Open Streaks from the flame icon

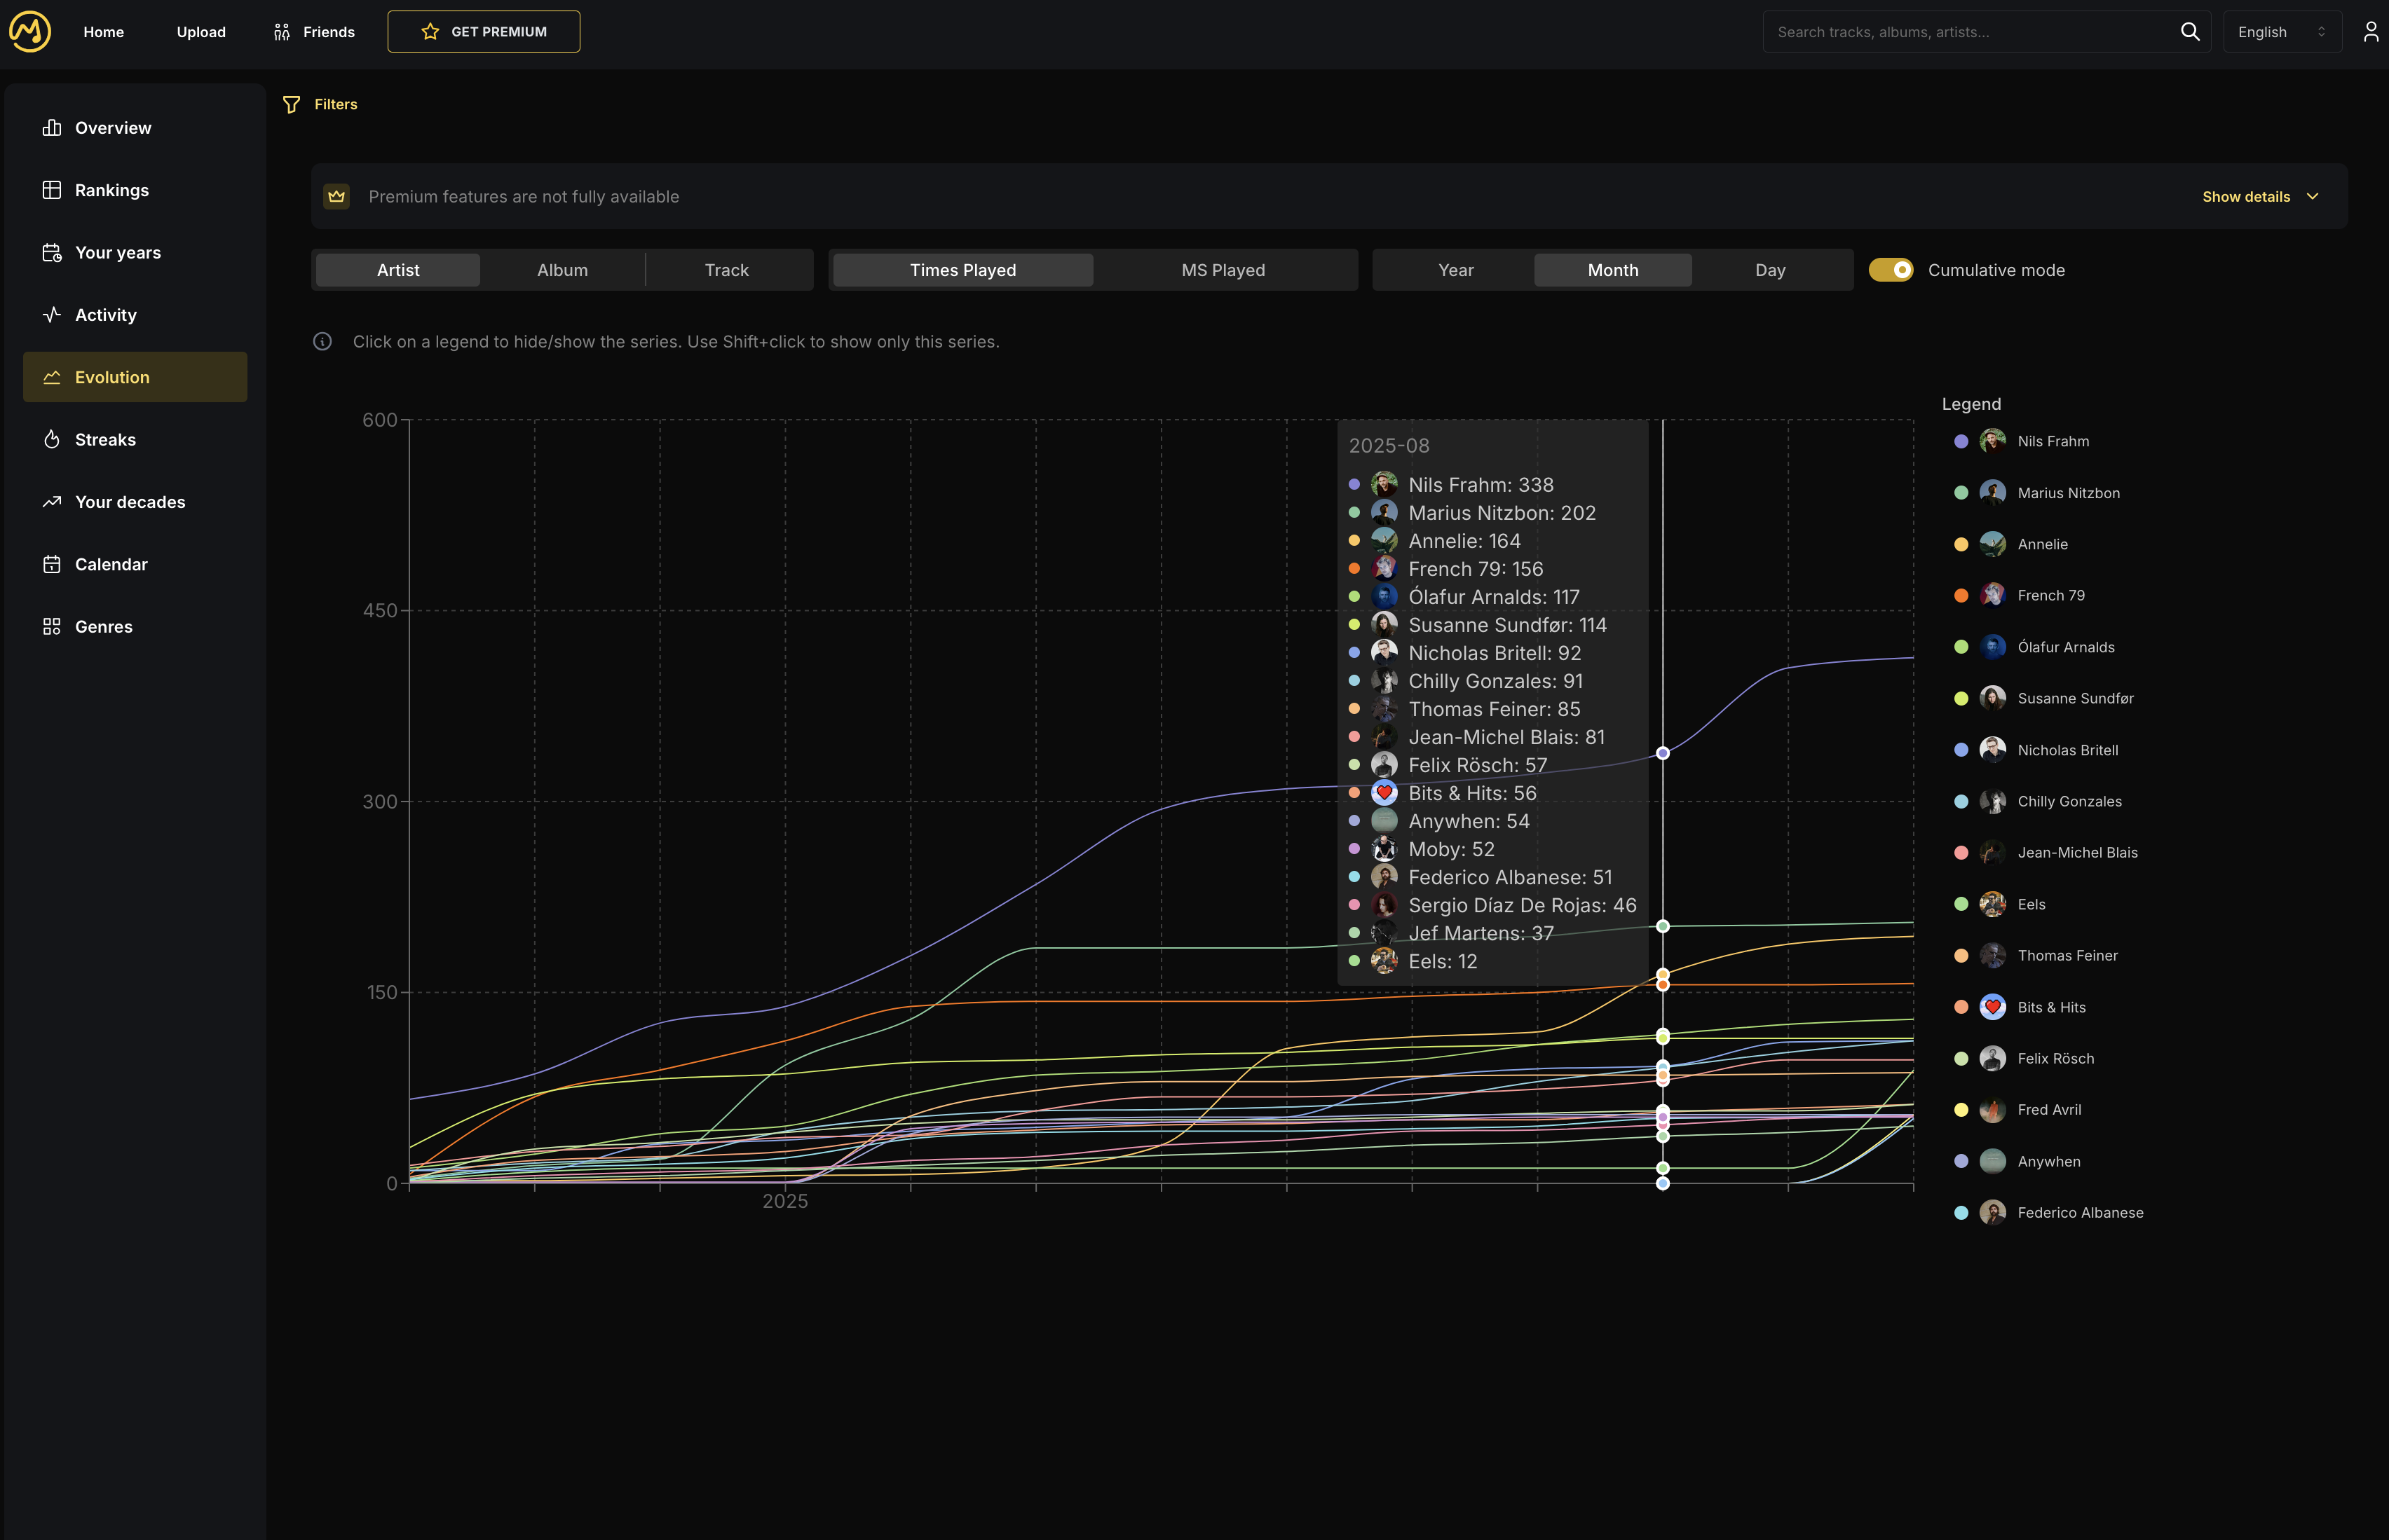pos(52,439)
